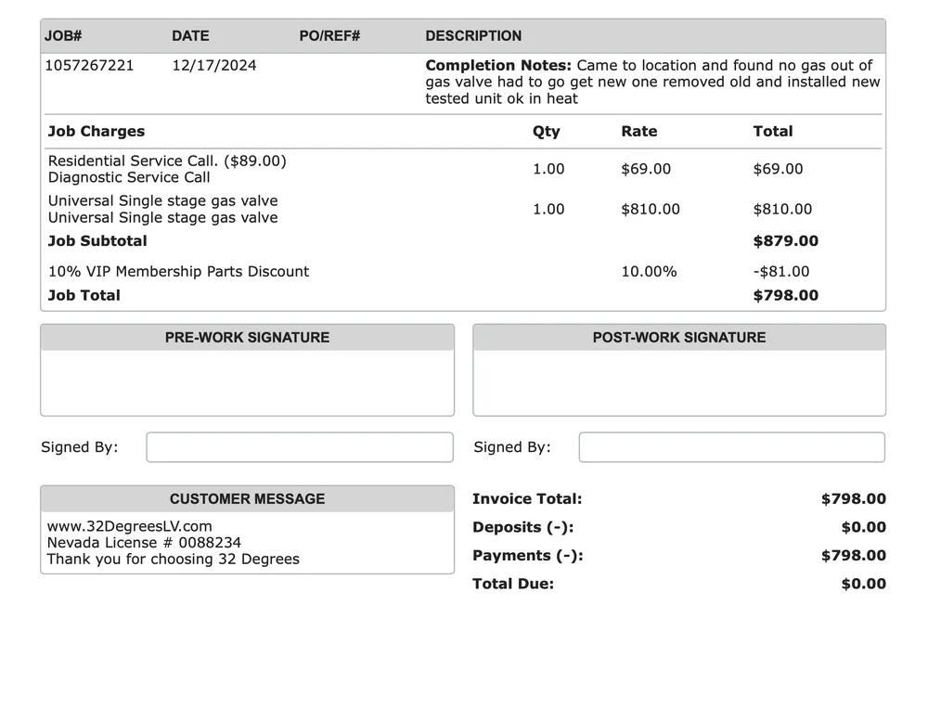Click the Total Due $0.00 value
928x721 pixels.
[863, 585]
